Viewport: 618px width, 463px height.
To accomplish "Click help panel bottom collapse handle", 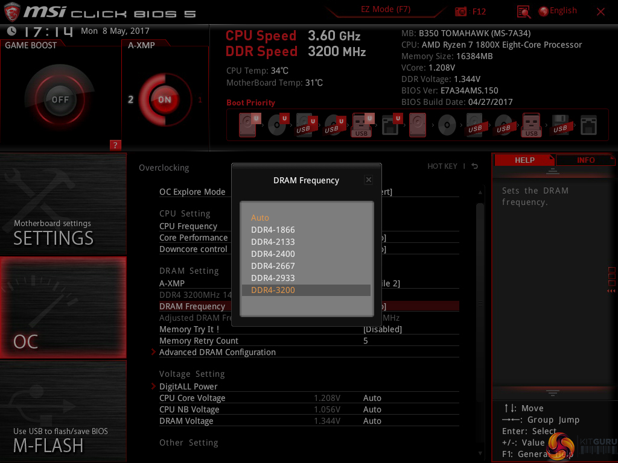I will [x=553, y=393].
